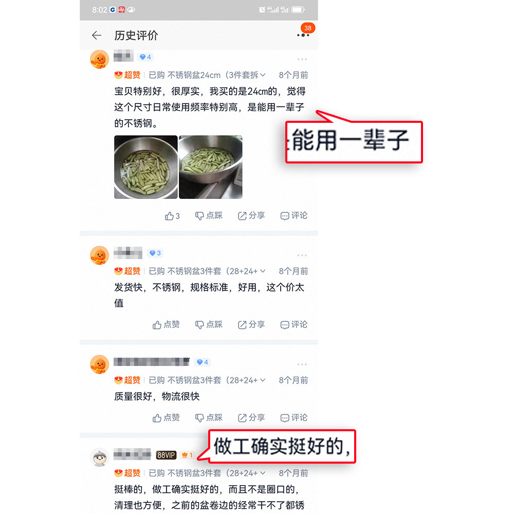The width and height of the screenshot is (514, 514).
Task: Go back using the arrow beside 历史评价
Action: pos(97,35)
